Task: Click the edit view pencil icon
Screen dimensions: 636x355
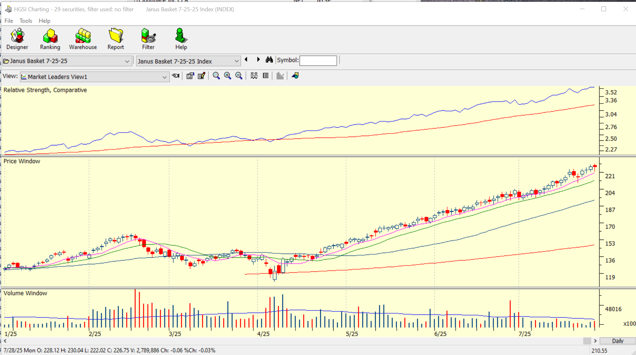Action: (x=202, y=76)
